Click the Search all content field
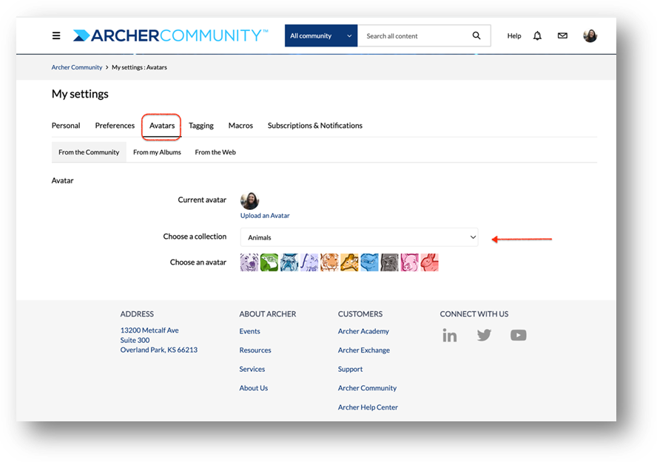The width and height of the screenshot is (657, 462). coord(415,35)
